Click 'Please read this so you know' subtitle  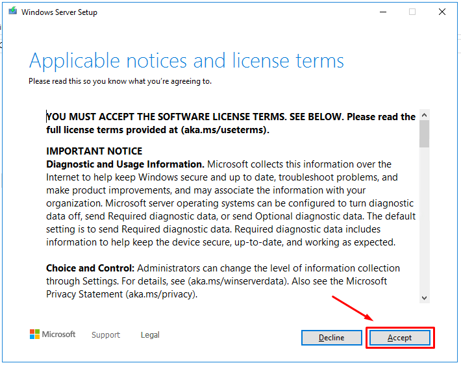(120, 81)
